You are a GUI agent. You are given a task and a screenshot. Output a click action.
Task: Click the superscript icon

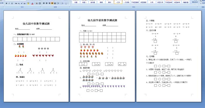point(22,3)
